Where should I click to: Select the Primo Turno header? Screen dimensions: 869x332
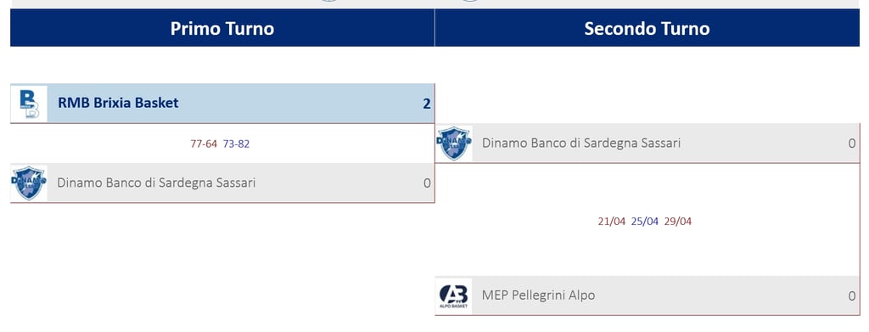[x=222, y=28]
